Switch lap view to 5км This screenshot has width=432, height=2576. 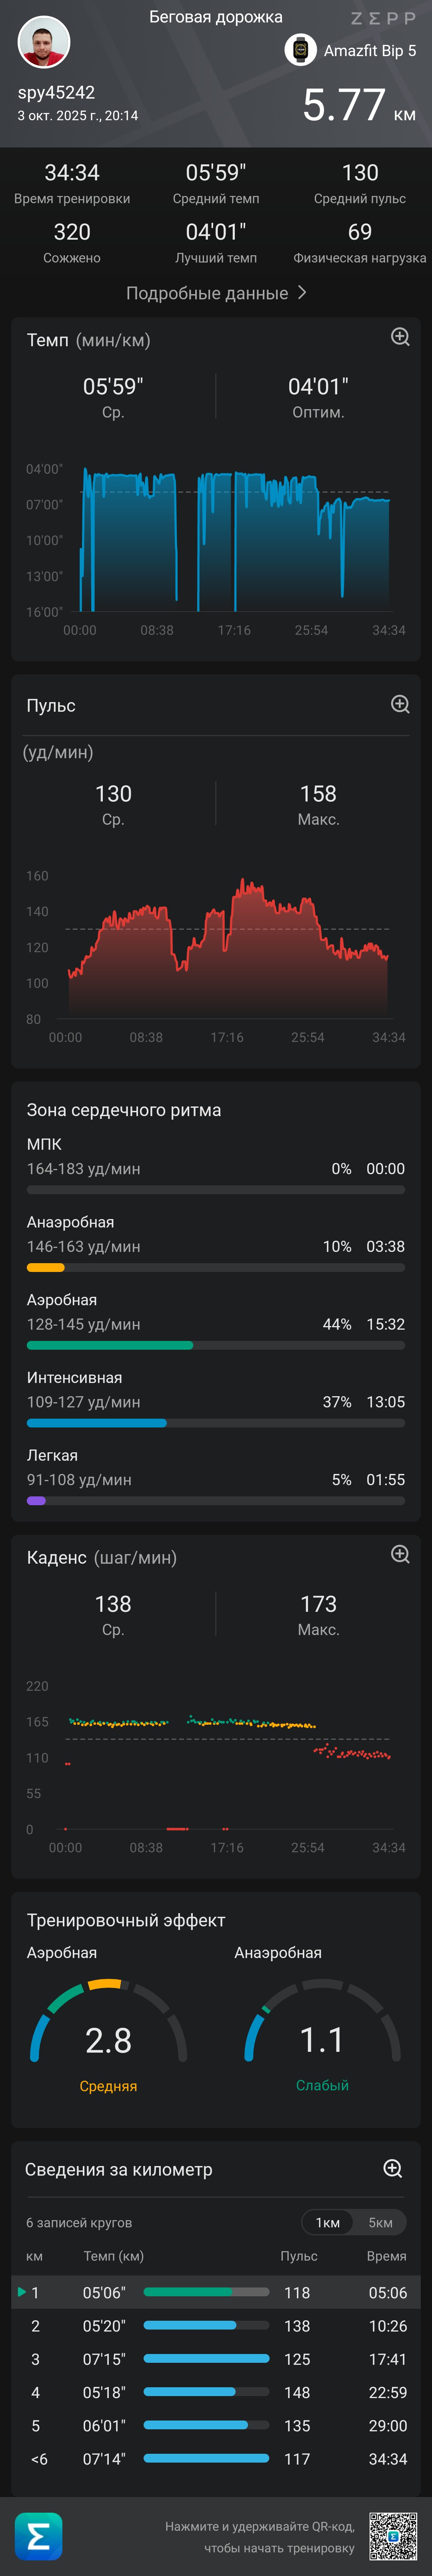pos(380,2222)
